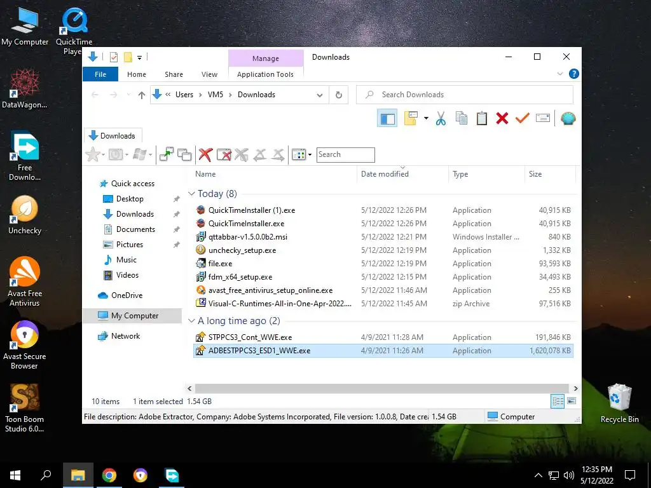Click Users in address breadcrumb
This screenshot has width=651, height=488.
pyautogui.click(x=184, y=95)
